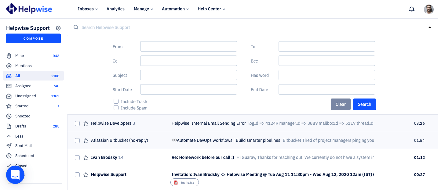Click the From input field
Viewport: 438px width, 190px height.
pos(188,46)
